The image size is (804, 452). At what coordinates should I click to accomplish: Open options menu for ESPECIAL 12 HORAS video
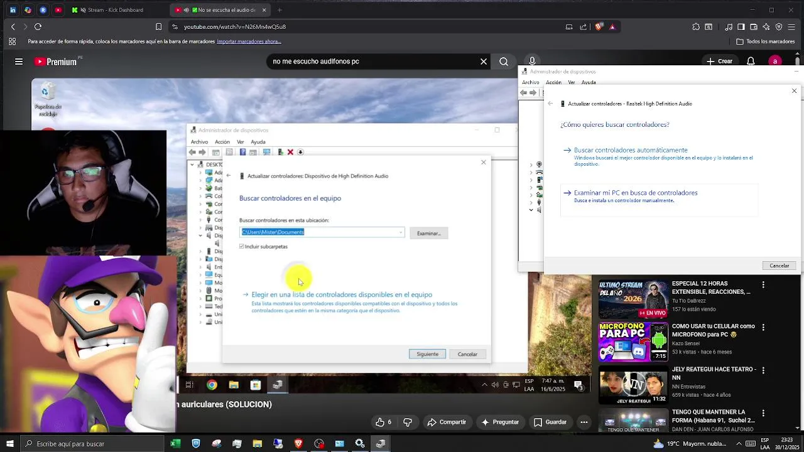pos(763,285)
